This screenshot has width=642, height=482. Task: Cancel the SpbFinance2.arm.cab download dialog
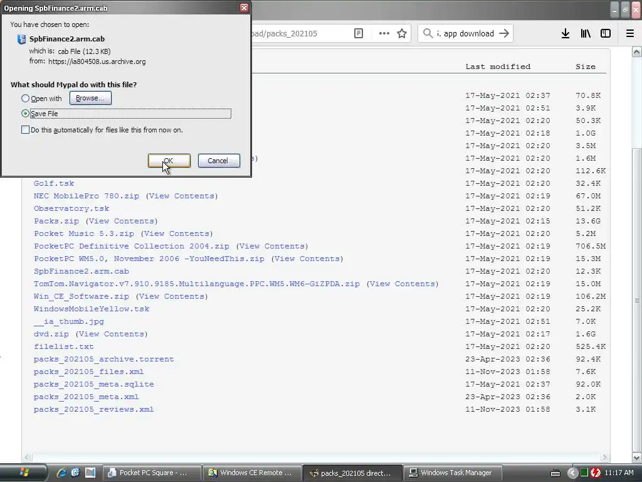[219, 161]
